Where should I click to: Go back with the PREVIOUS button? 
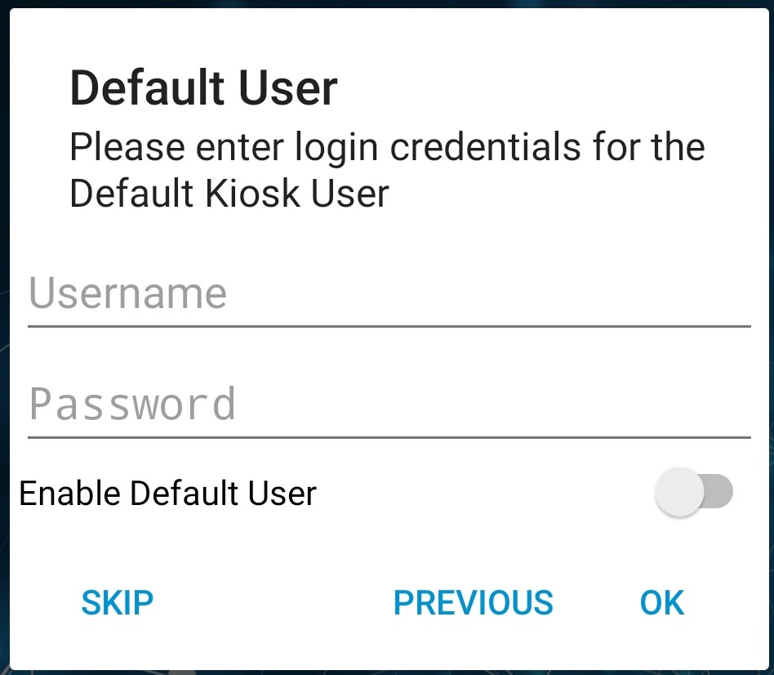pyautogui.click(x=473, y=603)
